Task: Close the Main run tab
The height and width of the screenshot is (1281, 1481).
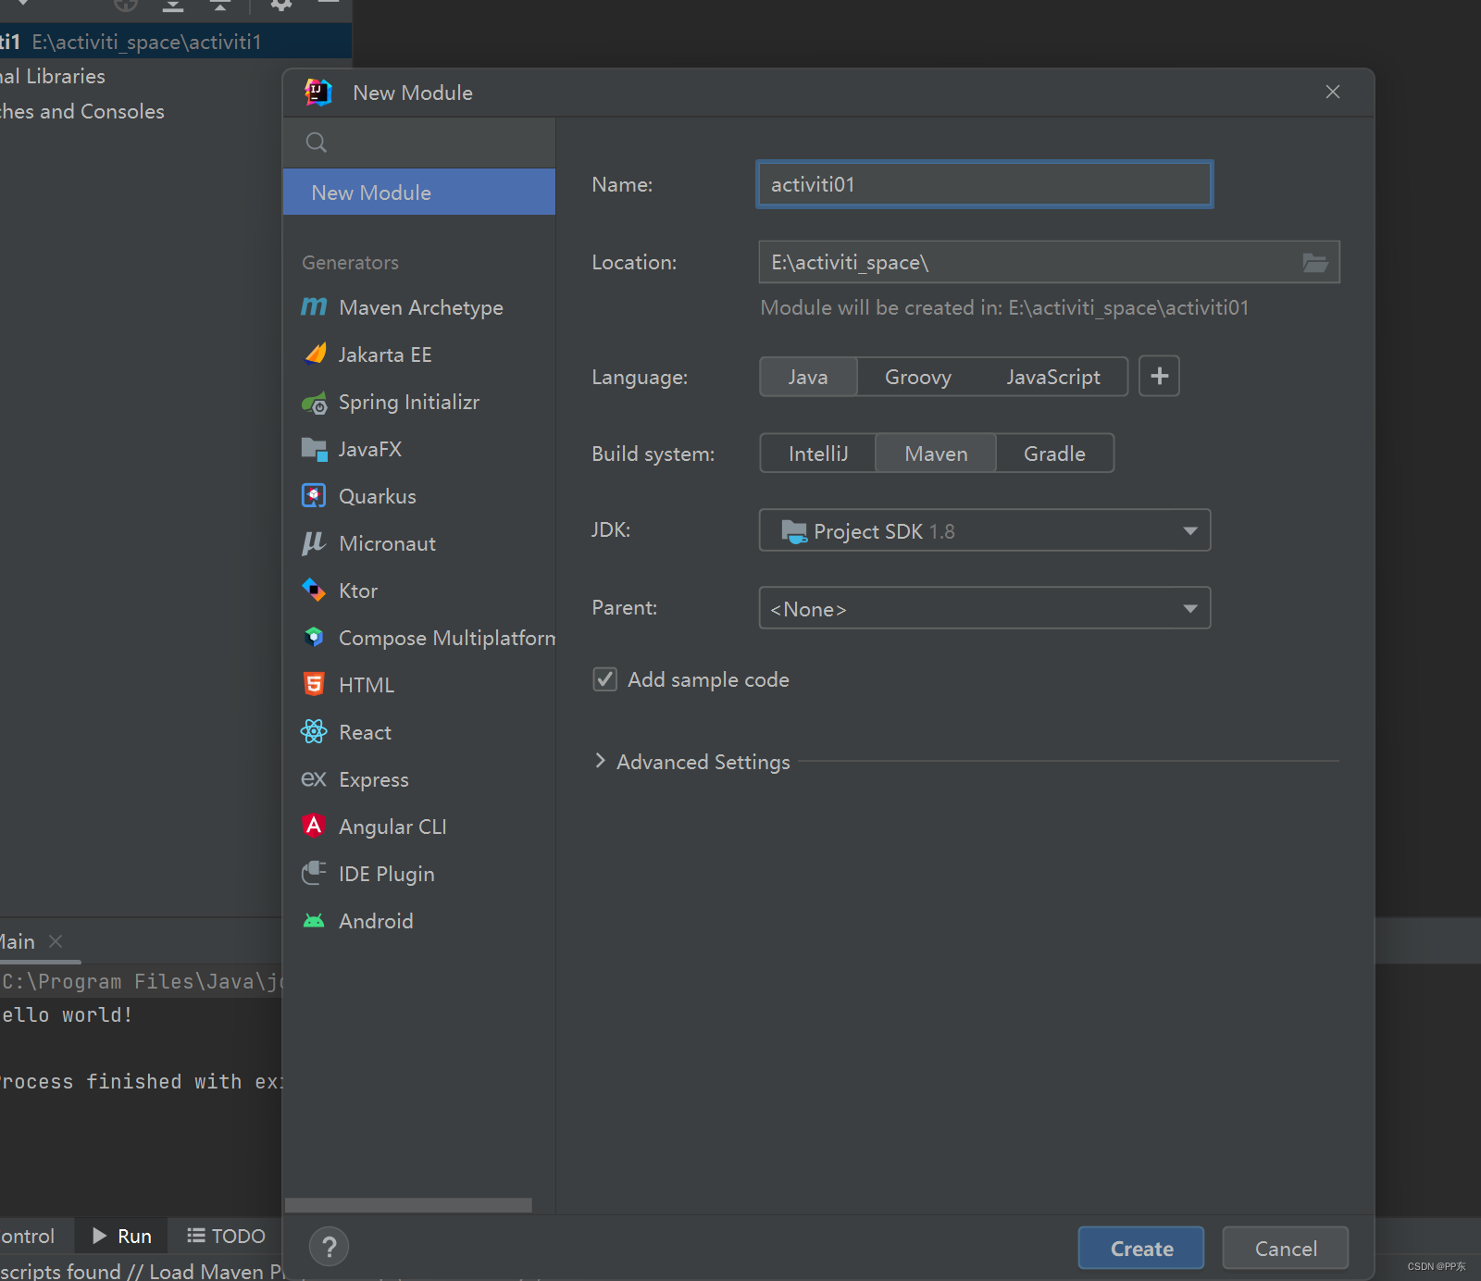Action: tap(56, 941)
